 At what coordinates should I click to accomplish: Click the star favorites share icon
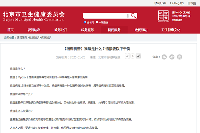[179, 57]
